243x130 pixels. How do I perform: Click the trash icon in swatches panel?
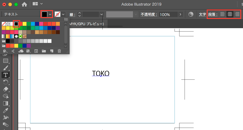click(x=59, y=51)
